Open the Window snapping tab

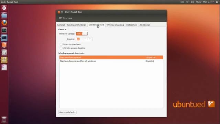tap(115, 25)
